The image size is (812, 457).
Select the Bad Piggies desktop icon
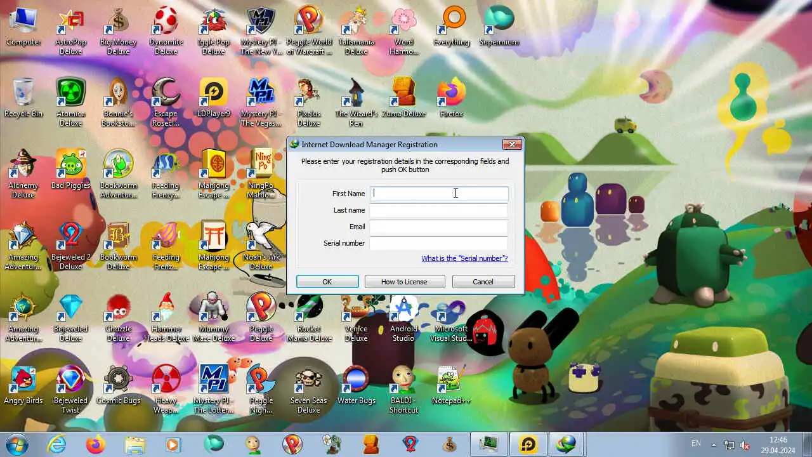70,170
